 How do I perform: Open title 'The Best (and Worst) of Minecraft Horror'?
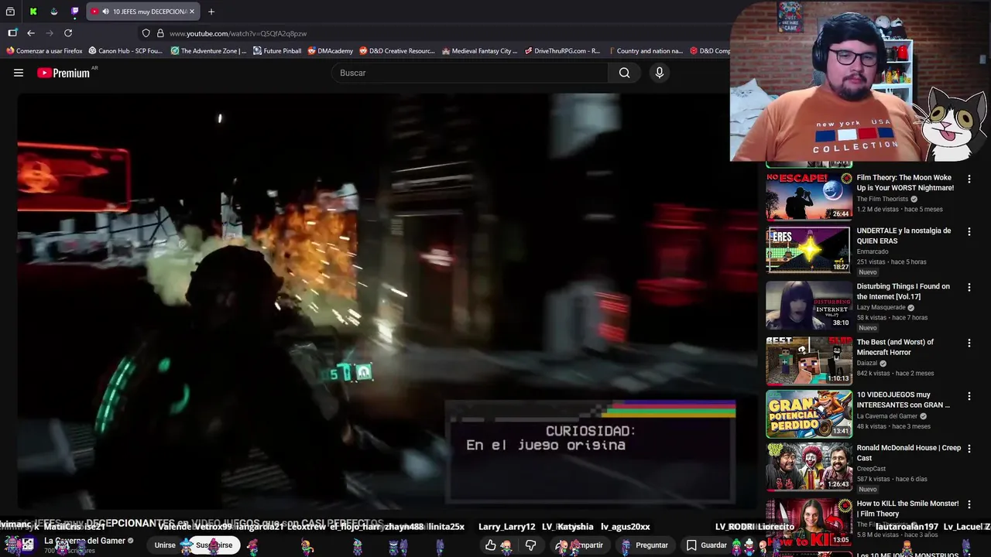click(895, 347)
